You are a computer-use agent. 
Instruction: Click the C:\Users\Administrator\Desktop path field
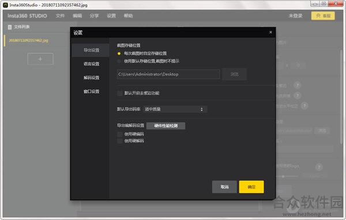tap(168, 74)
